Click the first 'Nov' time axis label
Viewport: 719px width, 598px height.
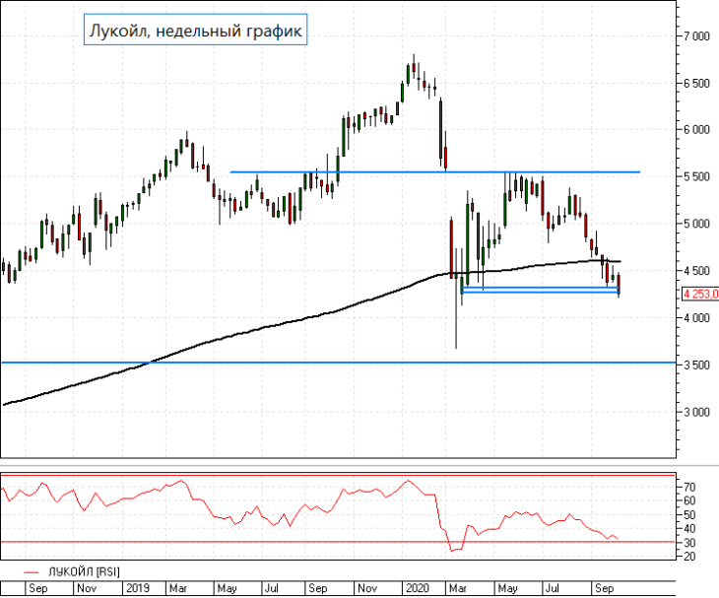pyautogui.click(x=87, y=588)
